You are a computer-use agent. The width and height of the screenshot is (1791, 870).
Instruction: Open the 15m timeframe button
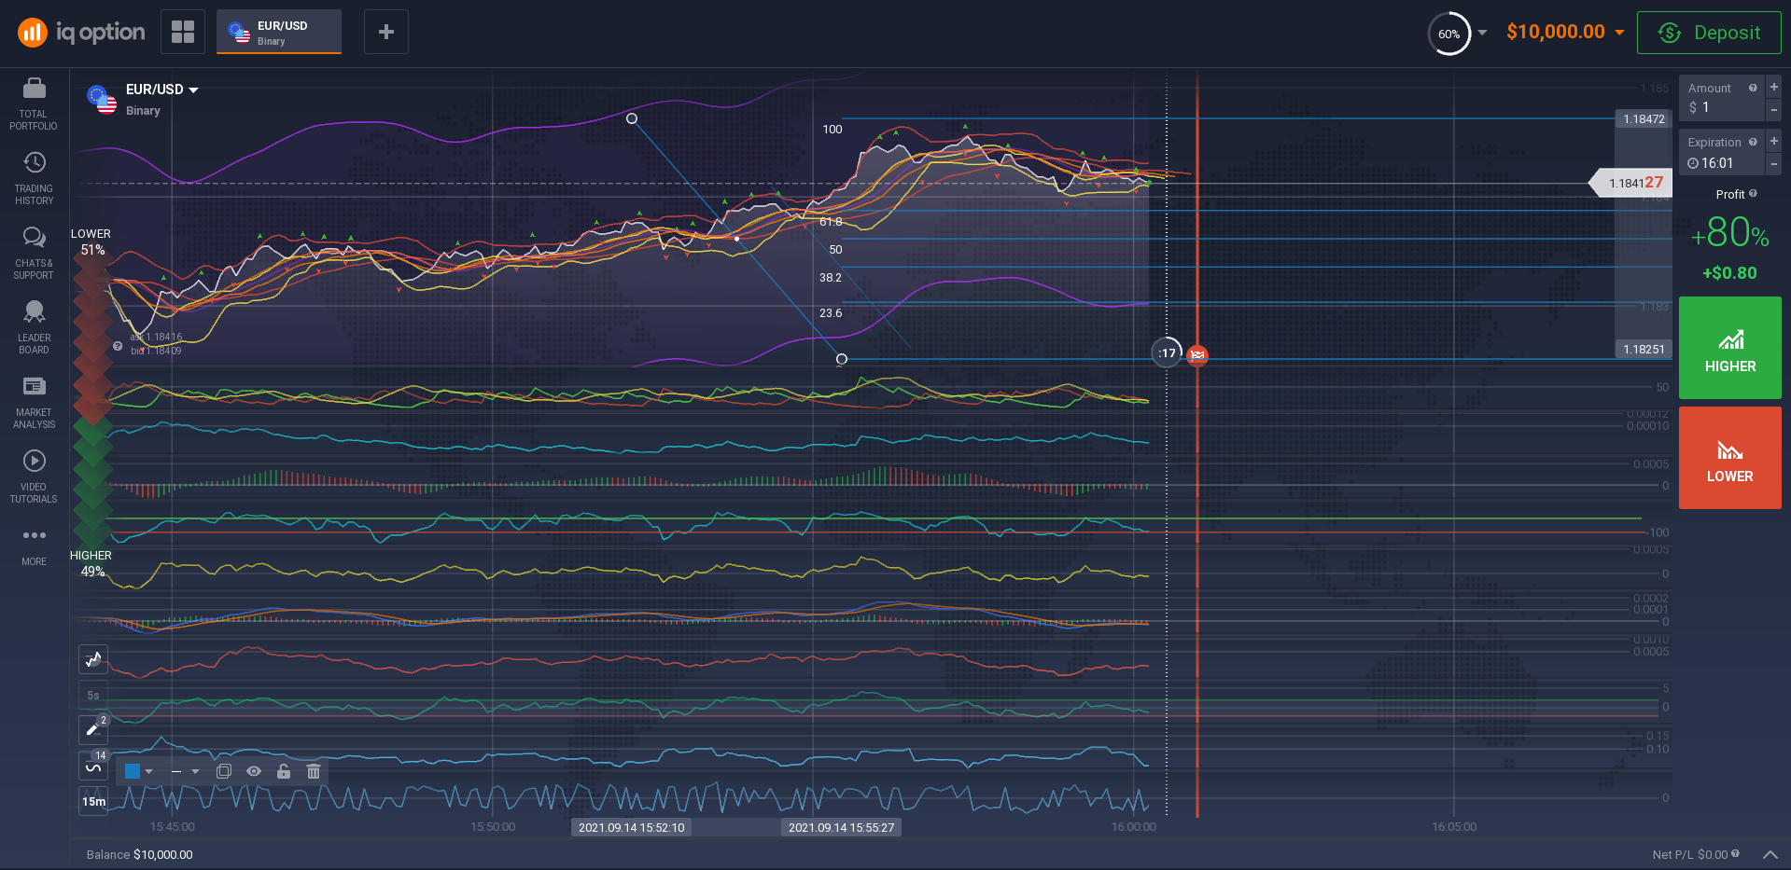click(93, 801)
